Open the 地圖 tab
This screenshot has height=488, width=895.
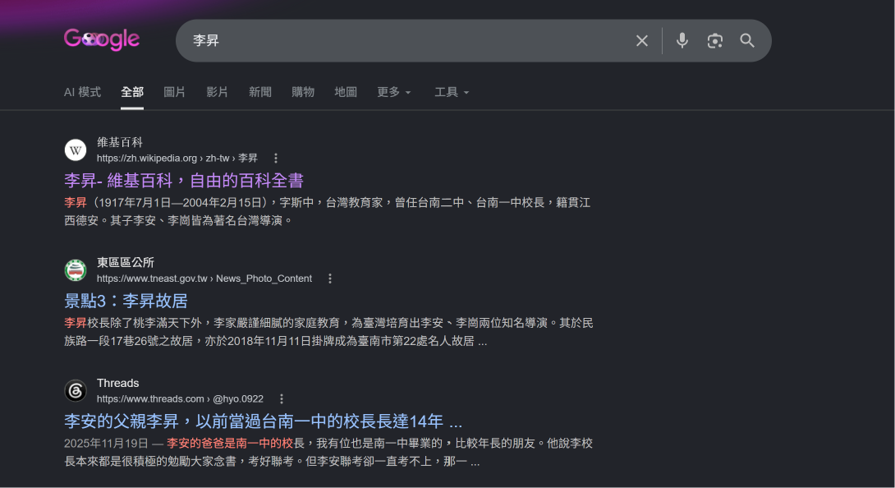346,92
